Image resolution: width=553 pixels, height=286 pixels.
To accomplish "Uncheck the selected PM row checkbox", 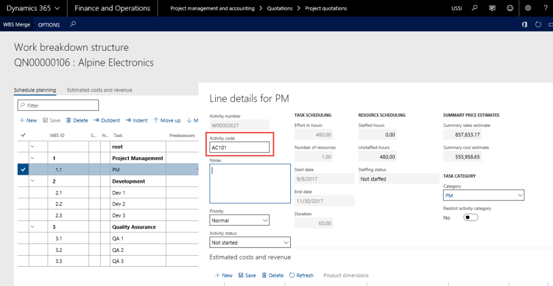I will click(23, 170).
